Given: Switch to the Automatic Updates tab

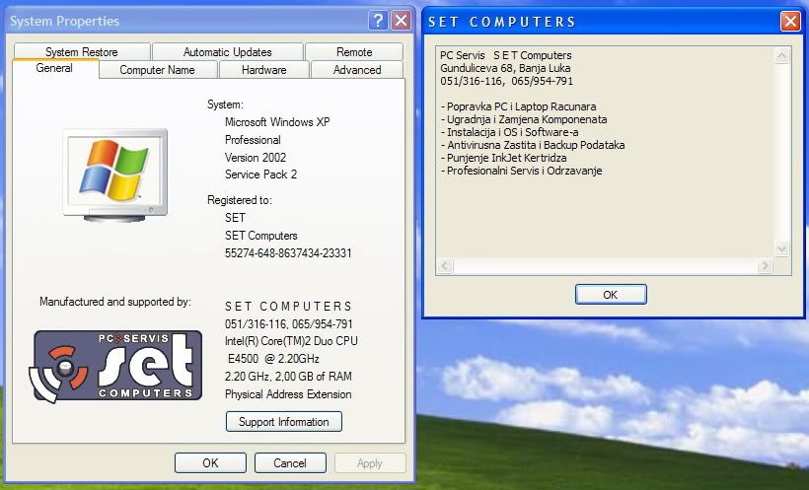Looking at the screenshot, I should 227,51.
